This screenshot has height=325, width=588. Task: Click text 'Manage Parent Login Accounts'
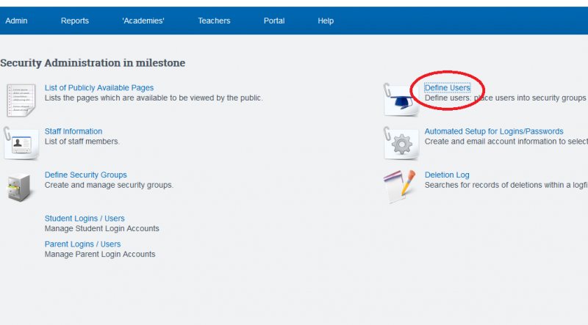pyautogui.click(x=100, y=255)
